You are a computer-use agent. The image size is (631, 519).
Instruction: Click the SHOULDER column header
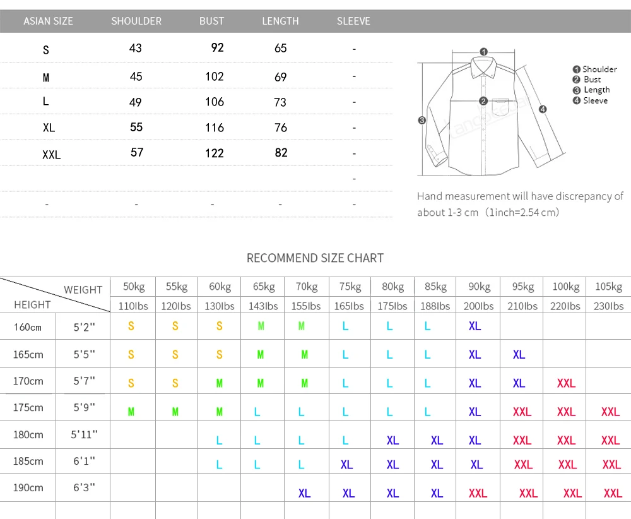point(136,21)
